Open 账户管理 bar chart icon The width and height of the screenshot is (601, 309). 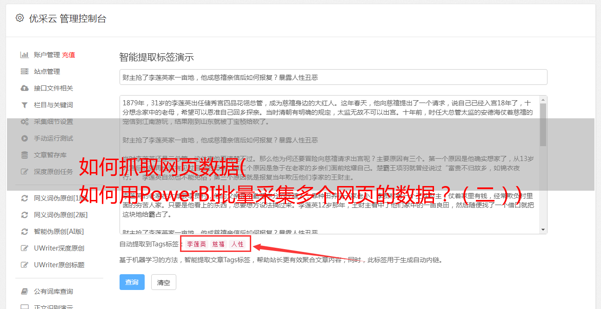(x=25, y=55)
